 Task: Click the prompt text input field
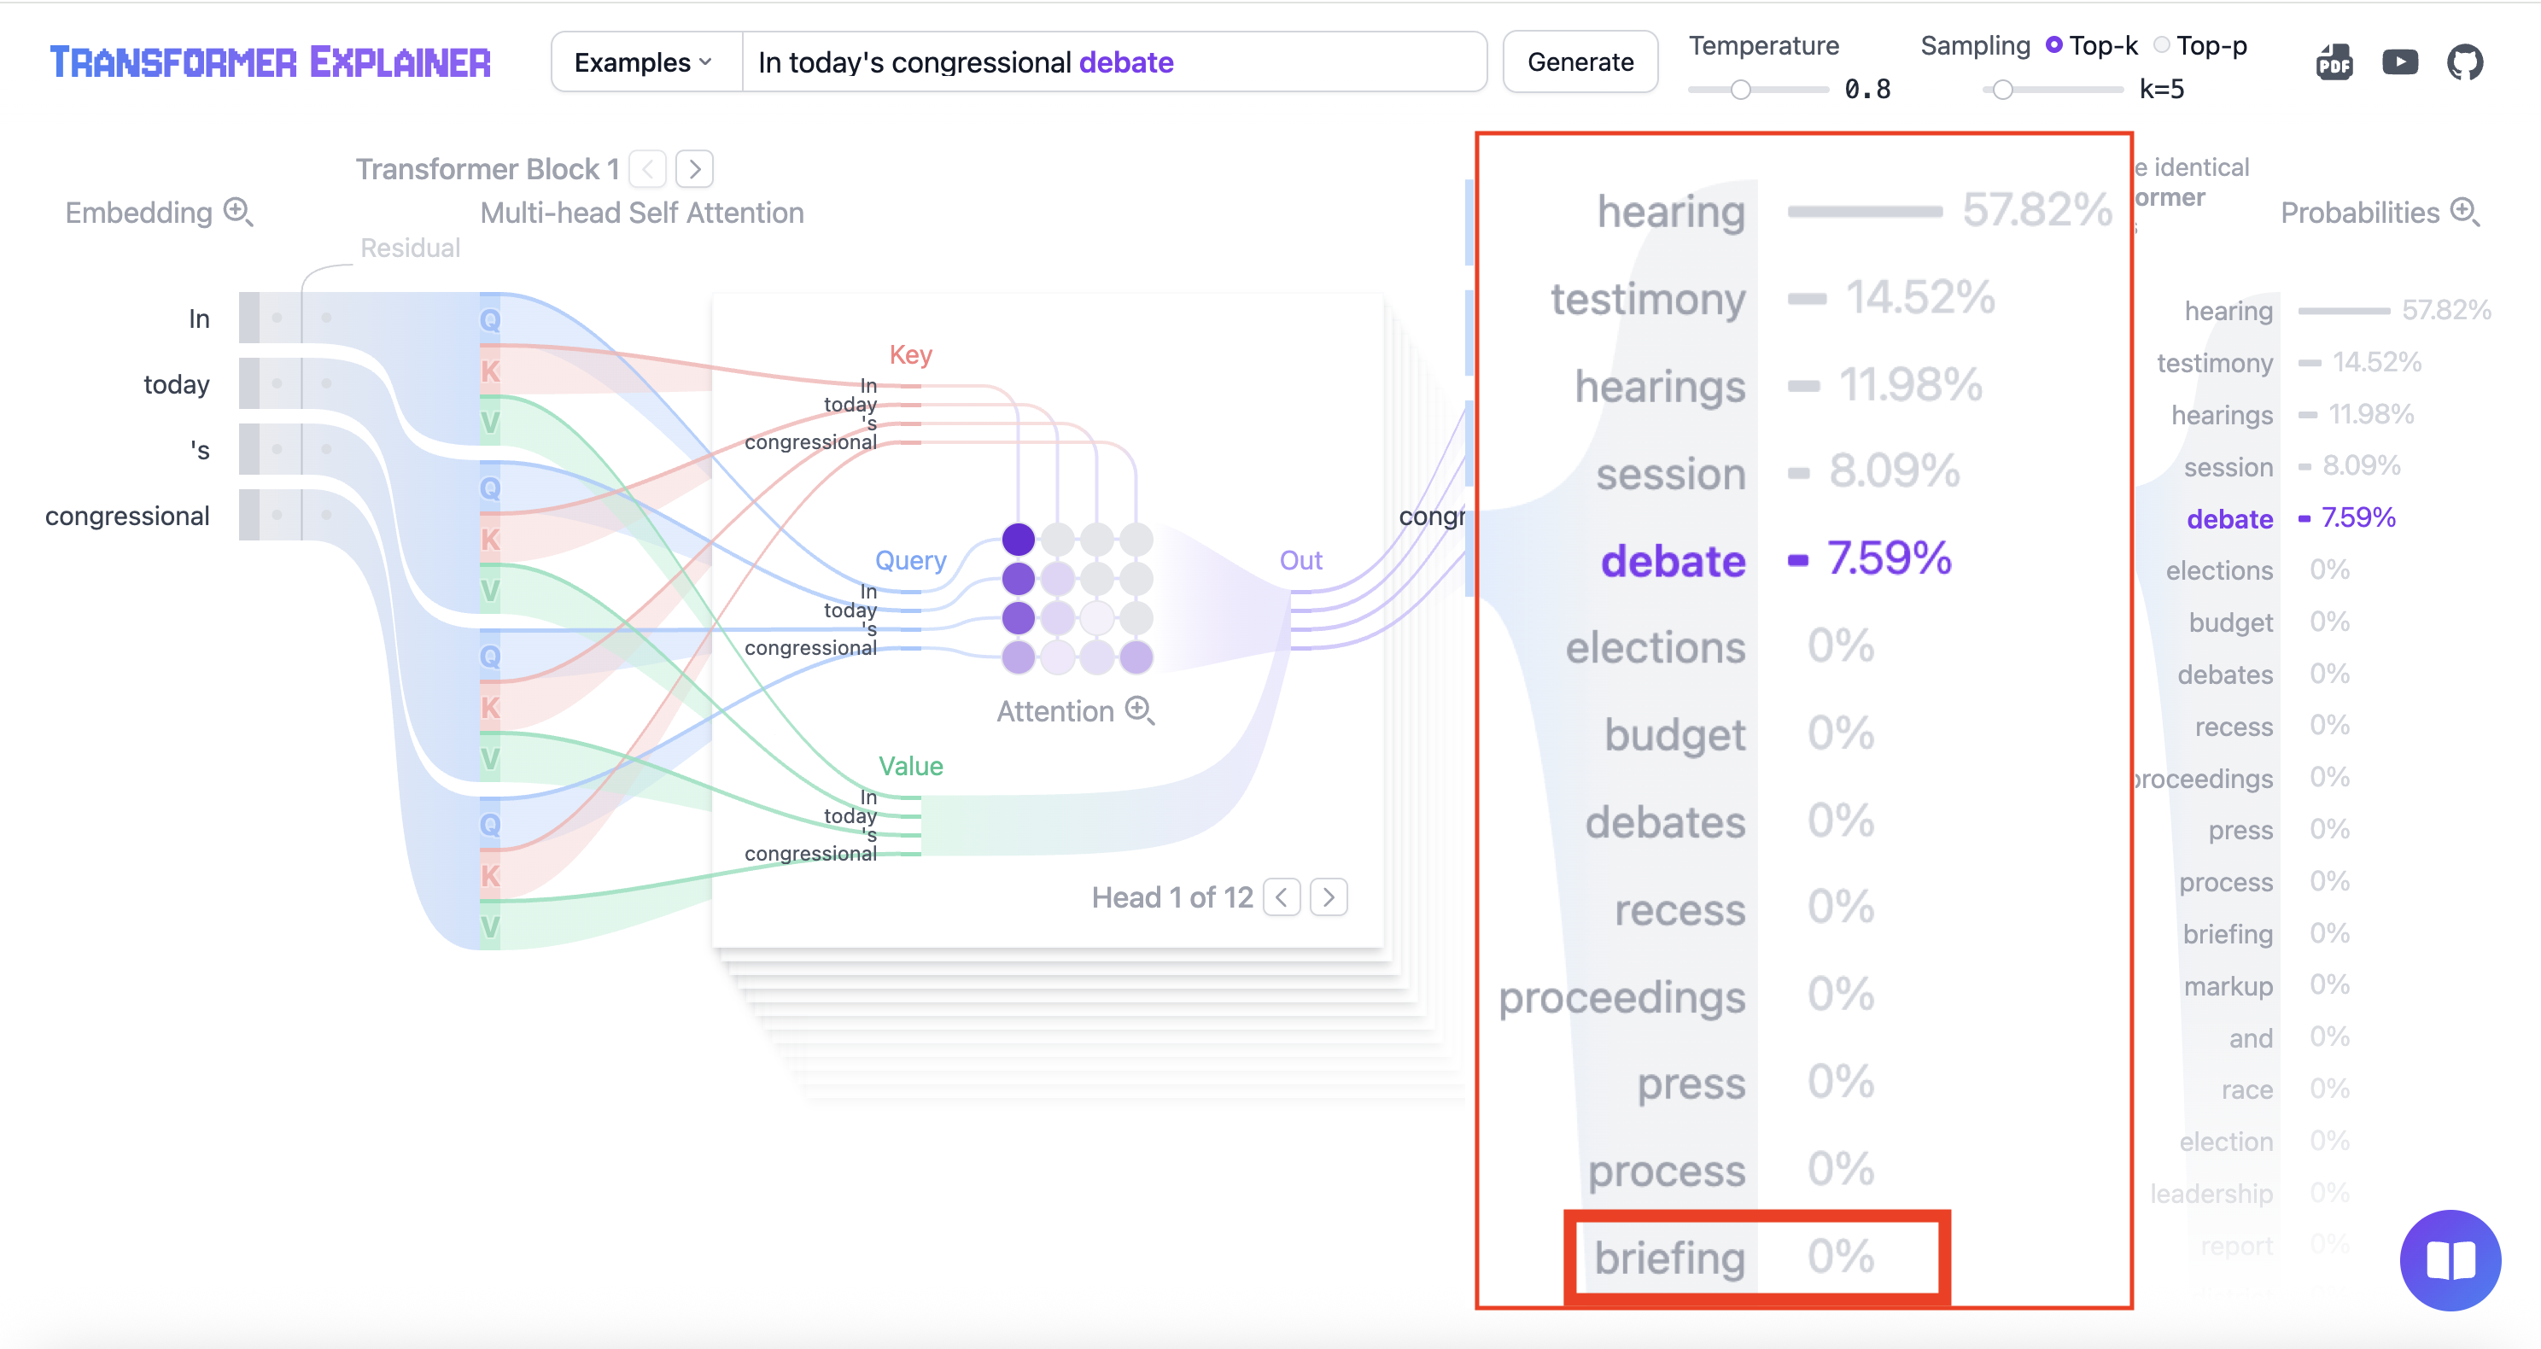point(1113,62)
